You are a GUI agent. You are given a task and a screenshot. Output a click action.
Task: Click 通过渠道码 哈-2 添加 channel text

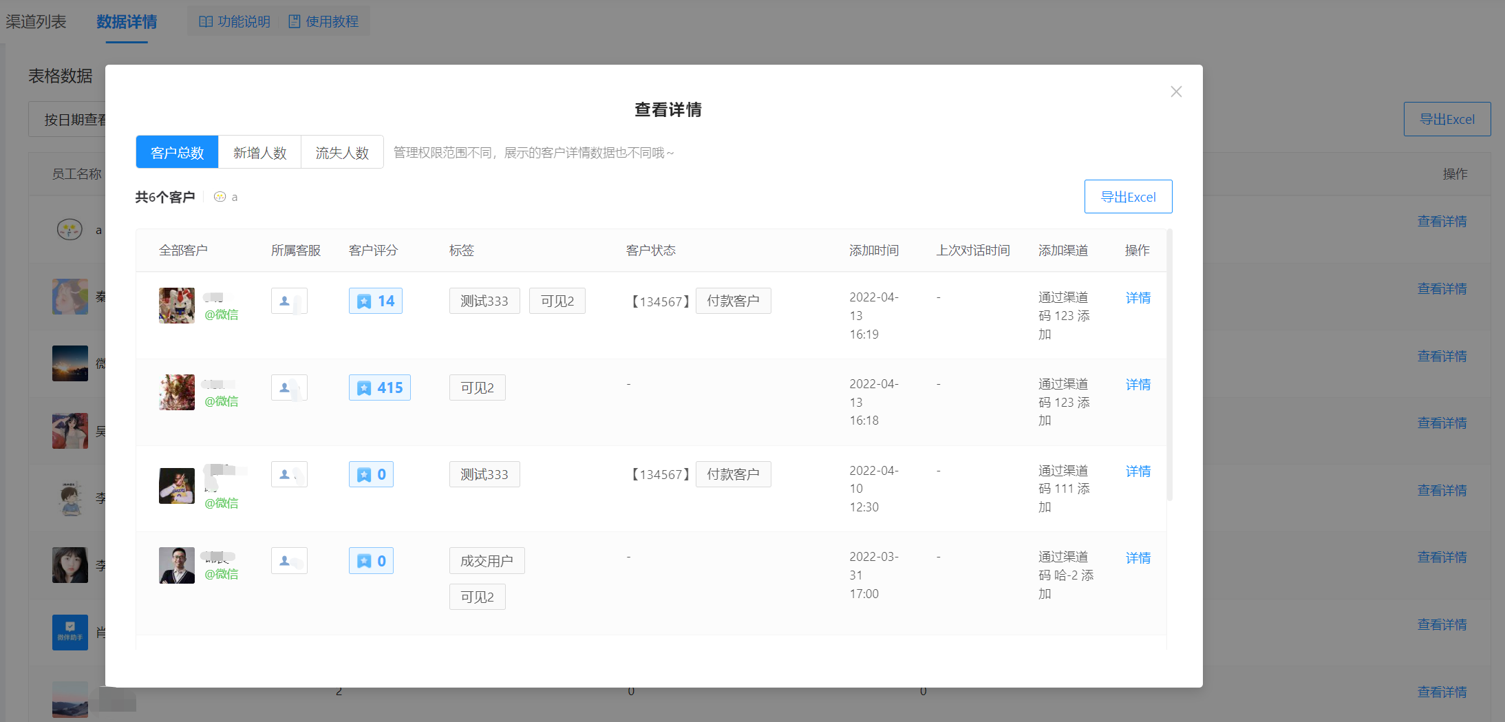point(1066,575)
